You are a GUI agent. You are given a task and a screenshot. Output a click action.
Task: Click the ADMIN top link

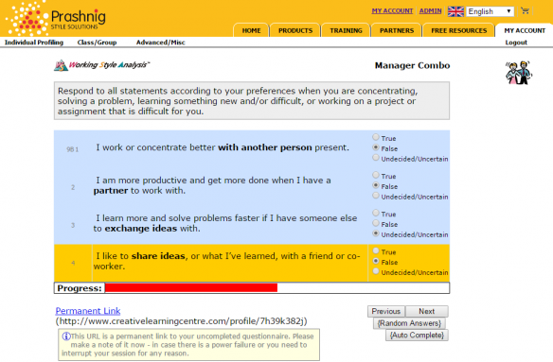(x=430, y=11)
